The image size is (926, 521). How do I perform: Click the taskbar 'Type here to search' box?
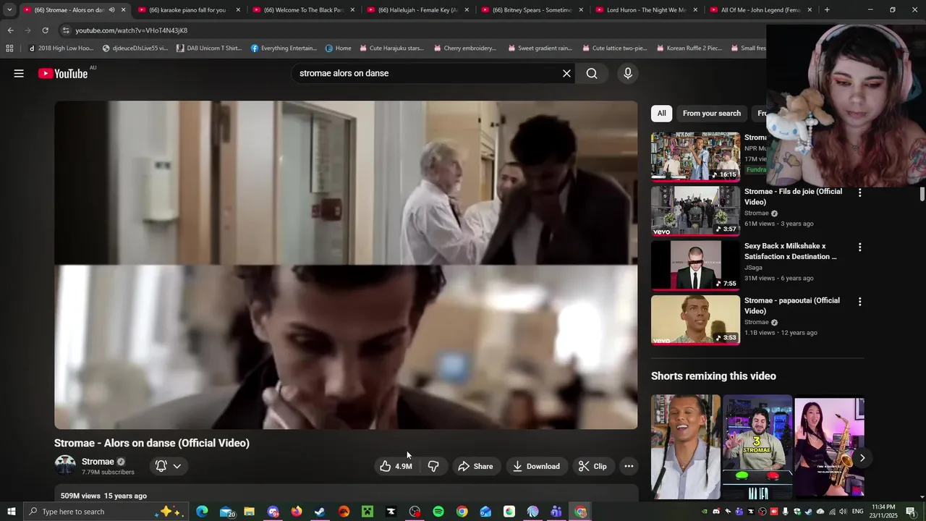[x=105, y=512]
